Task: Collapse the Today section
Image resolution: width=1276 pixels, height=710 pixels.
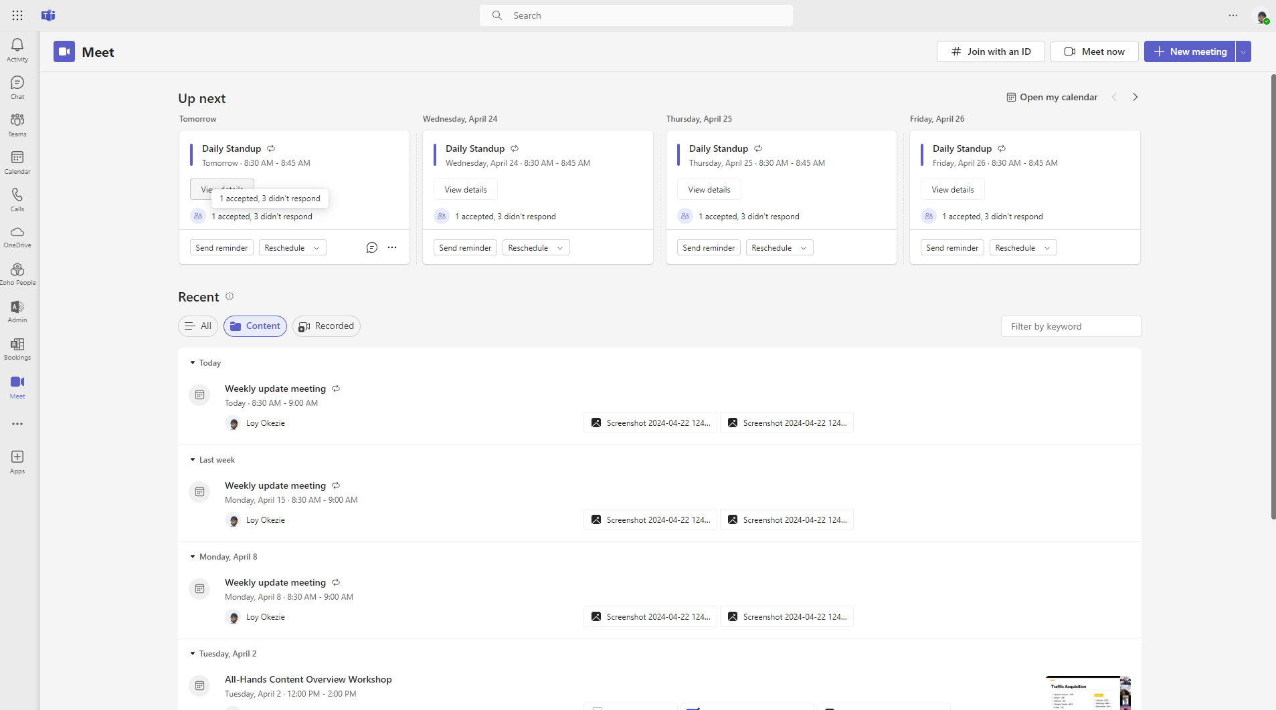Action: point(193,363)
